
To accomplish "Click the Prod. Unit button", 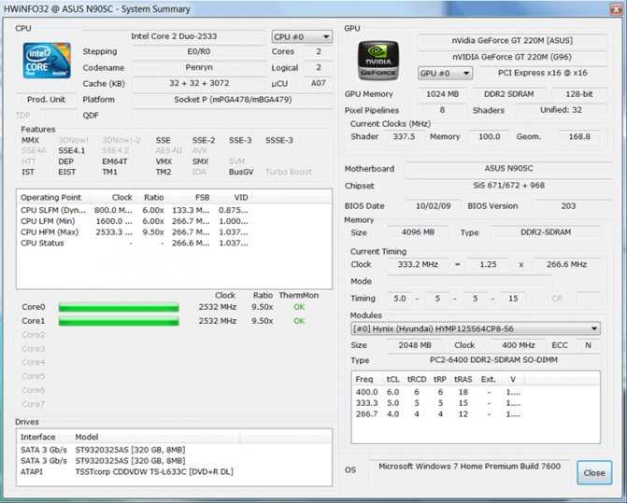I will tap(46, 100).
